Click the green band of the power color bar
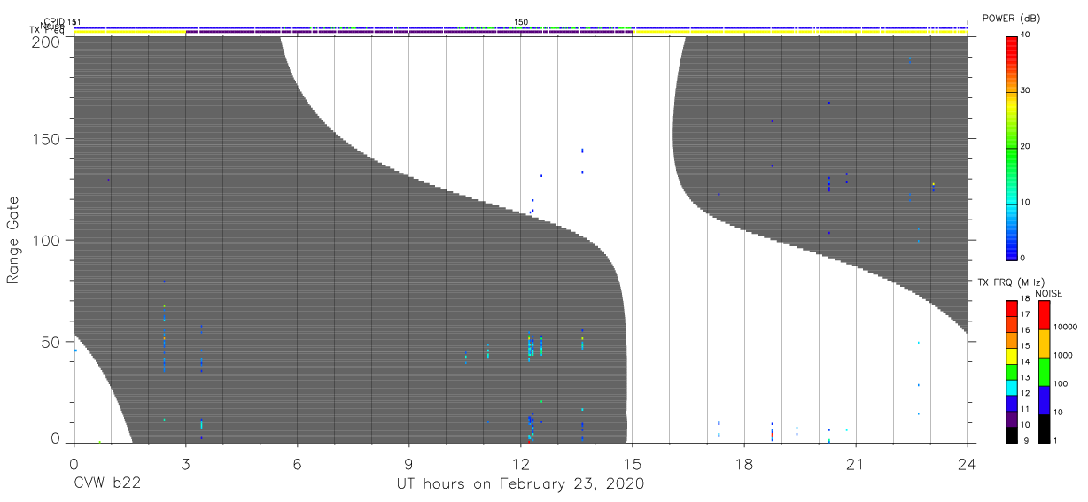 click(1011, 147)
